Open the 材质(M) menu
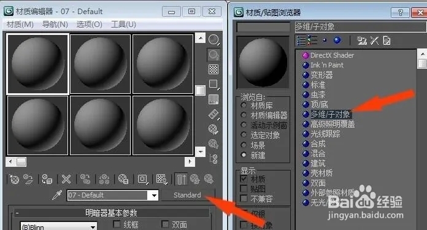 pos(20,25)
